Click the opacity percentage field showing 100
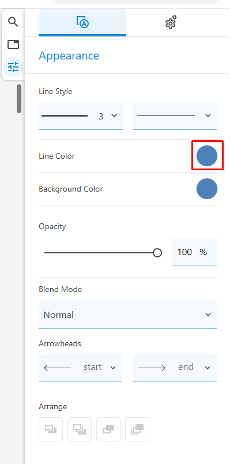 pos(194,252)
